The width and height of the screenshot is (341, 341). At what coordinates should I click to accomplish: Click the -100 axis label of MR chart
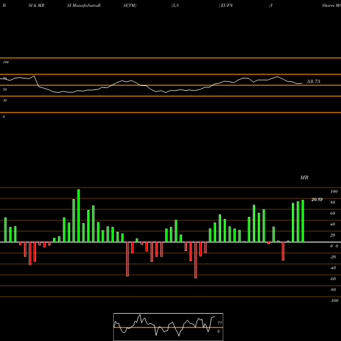click(334, 301)
